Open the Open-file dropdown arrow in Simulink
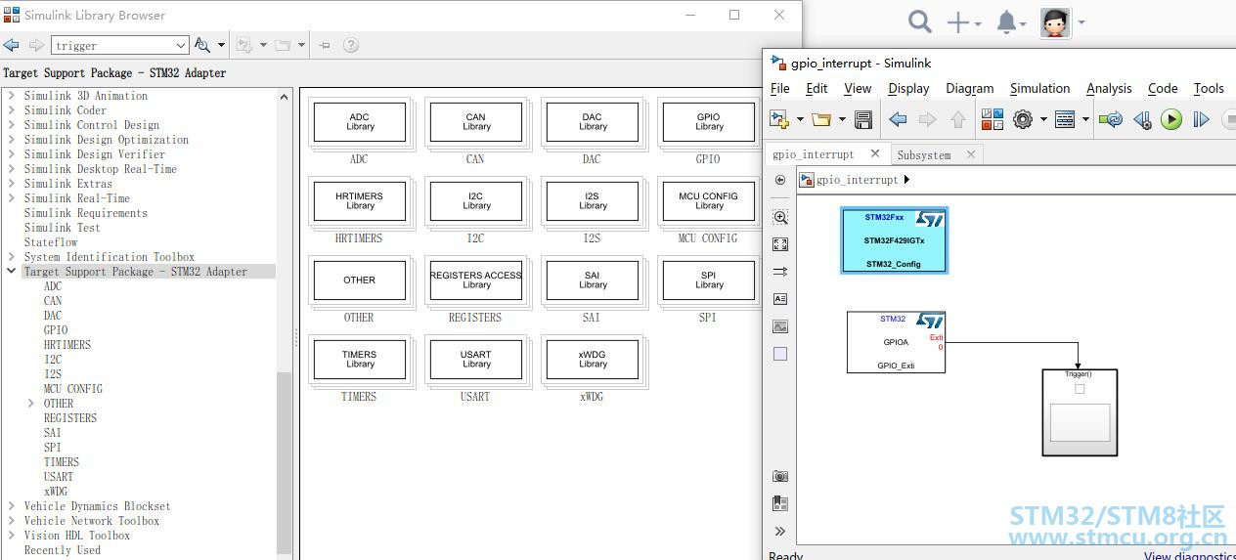 [x=841, y=120]
